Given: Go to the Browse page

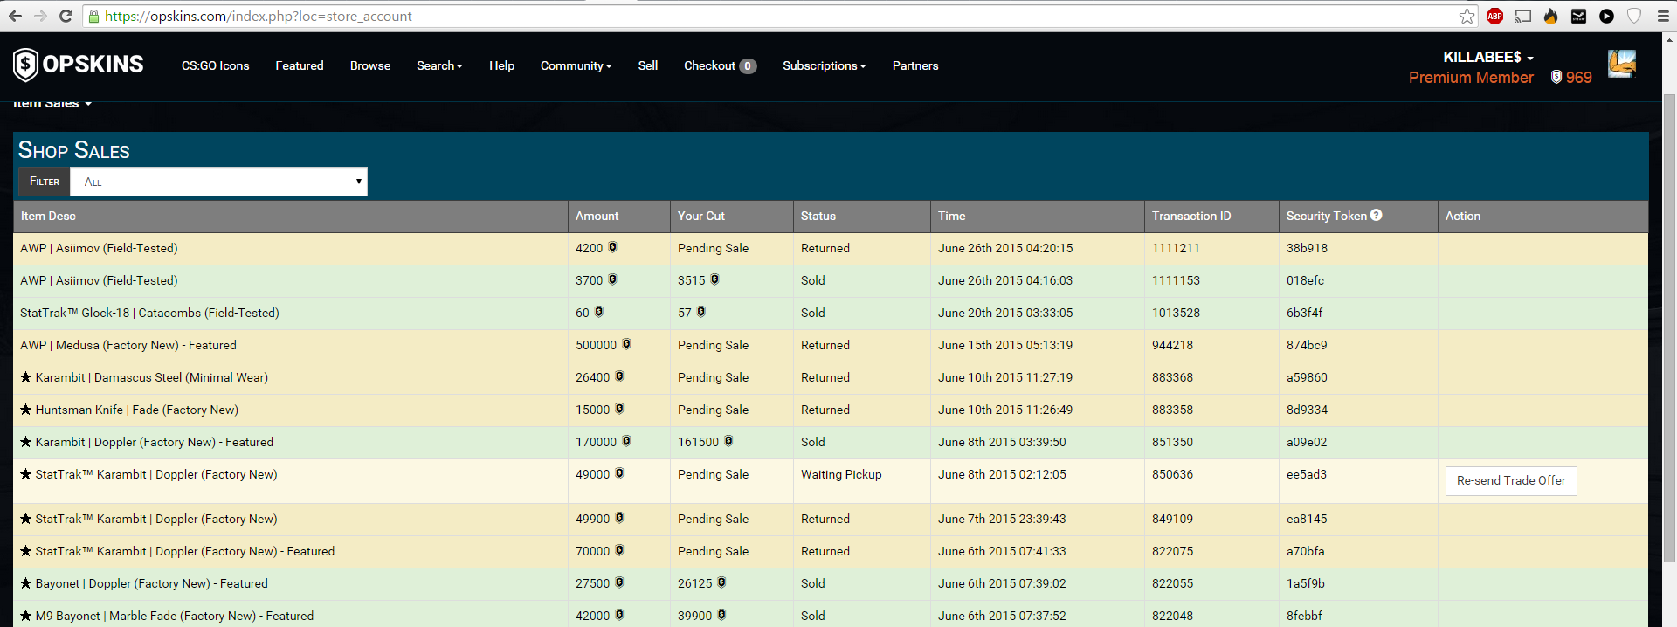Looking at the screenshot, I should click(370, 65).
